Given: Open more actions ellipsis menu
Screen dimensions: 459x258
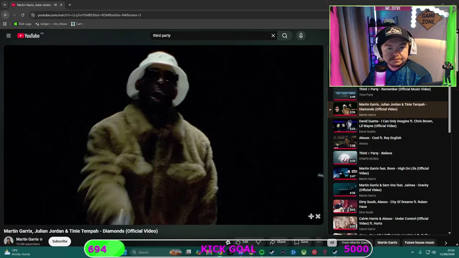Looking at the screenshot, I should tap(318, 242).
